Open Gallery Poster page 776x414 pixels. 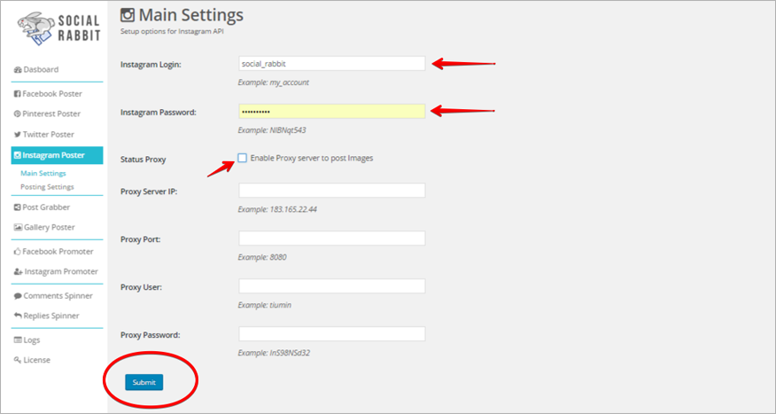[50, 227]
